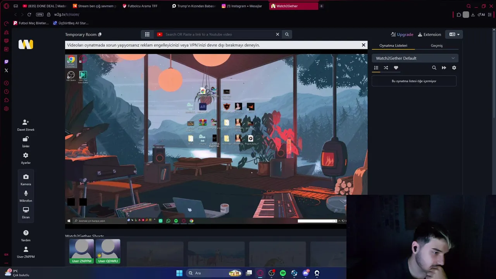The height and width of the screenshot is (279, 496).
Task: Switch to Trump'ın Kızından tab
Action: (x=193, y=6)
